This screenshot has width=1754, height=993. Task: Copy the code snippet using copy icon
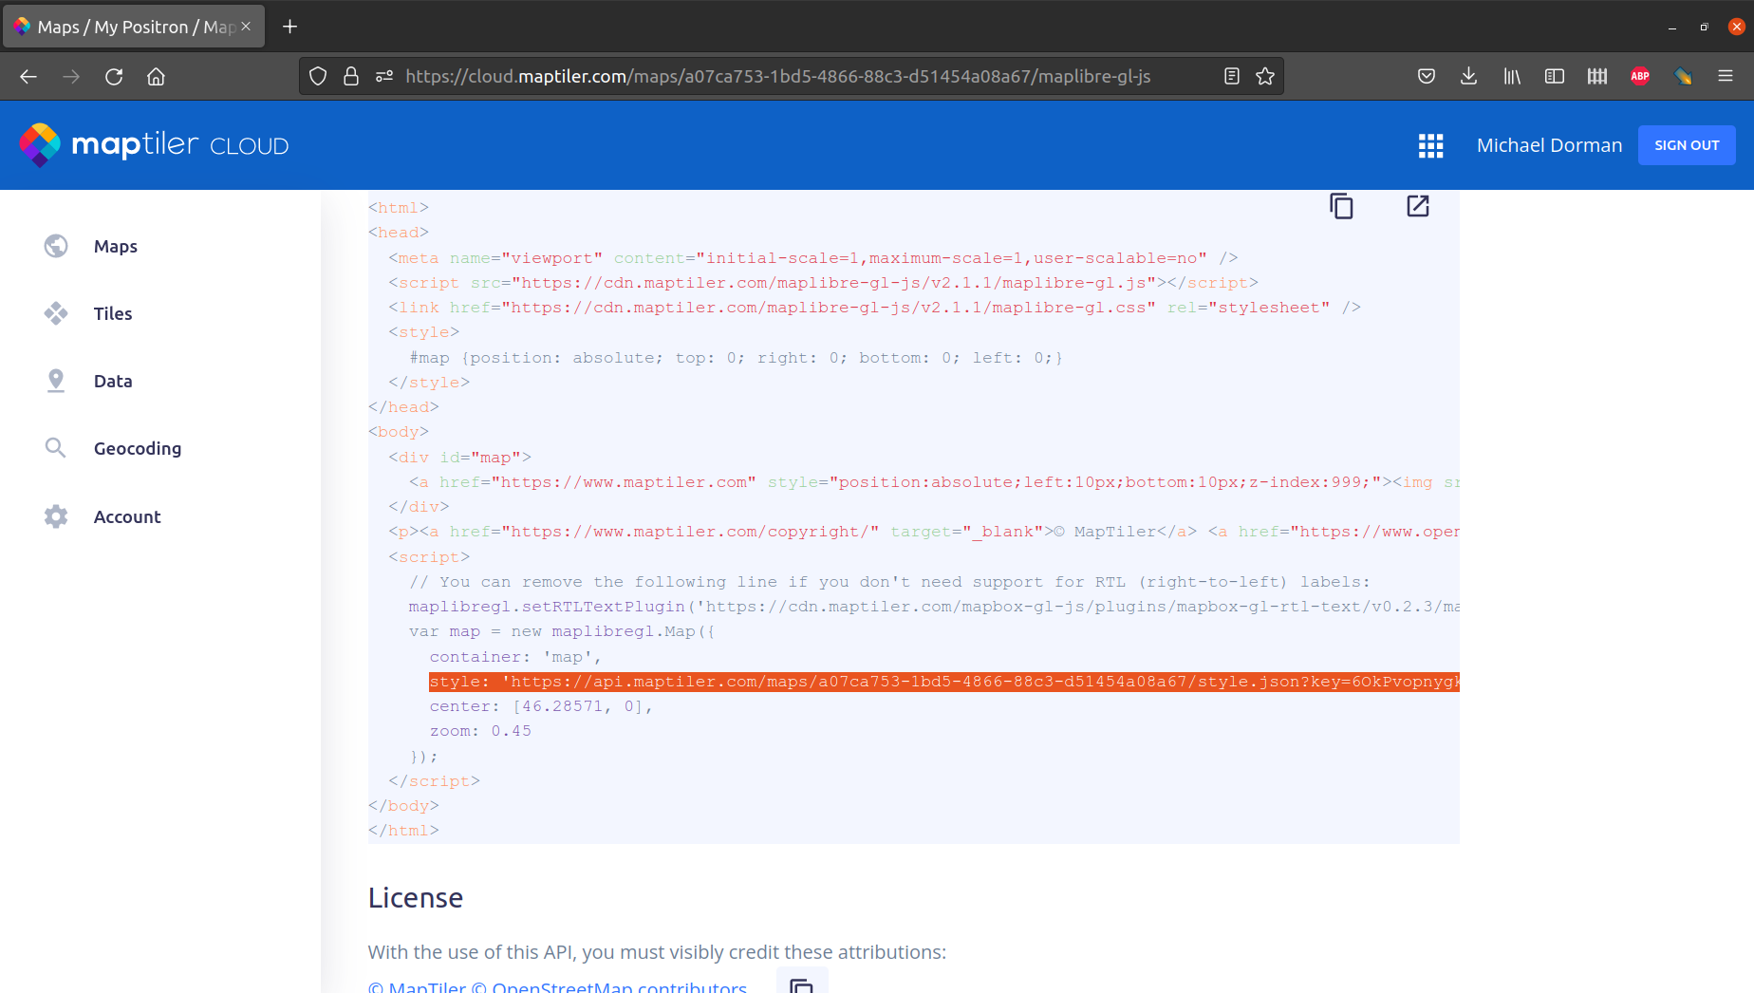1341,206
